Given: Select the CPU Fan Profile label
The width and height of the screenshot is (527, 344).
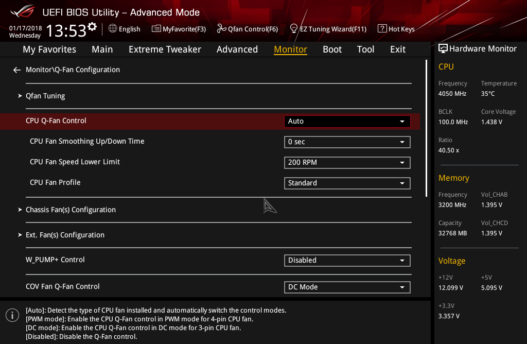Looking at the screenshot, I should pyautogui.click(x=55, y=182).
